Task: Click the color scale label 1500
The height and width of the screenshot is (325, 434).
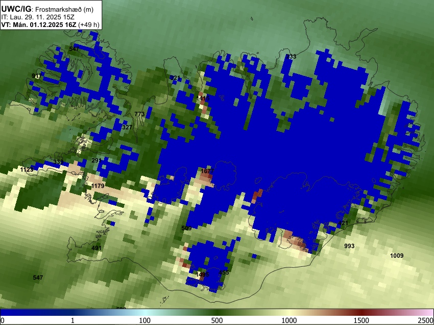Action: coord(361,320)
